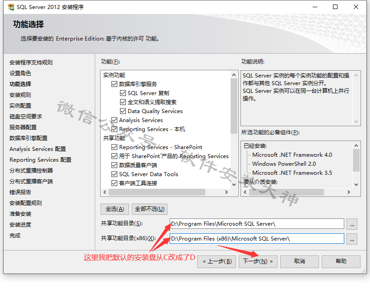Click the SQL Server installer title bar icon
The image size is (370, 291).
11,7
